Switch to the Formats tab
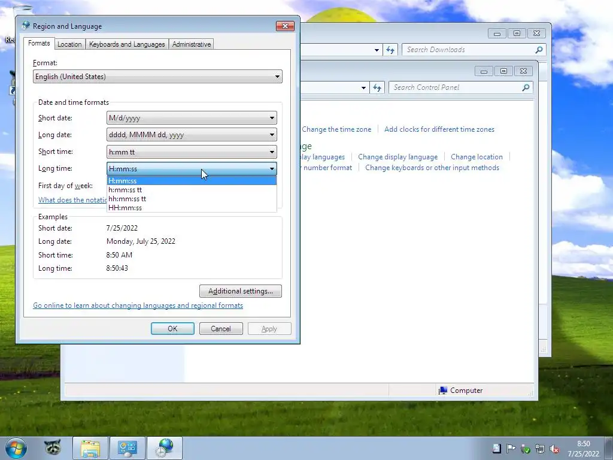 tap(39, 43)
